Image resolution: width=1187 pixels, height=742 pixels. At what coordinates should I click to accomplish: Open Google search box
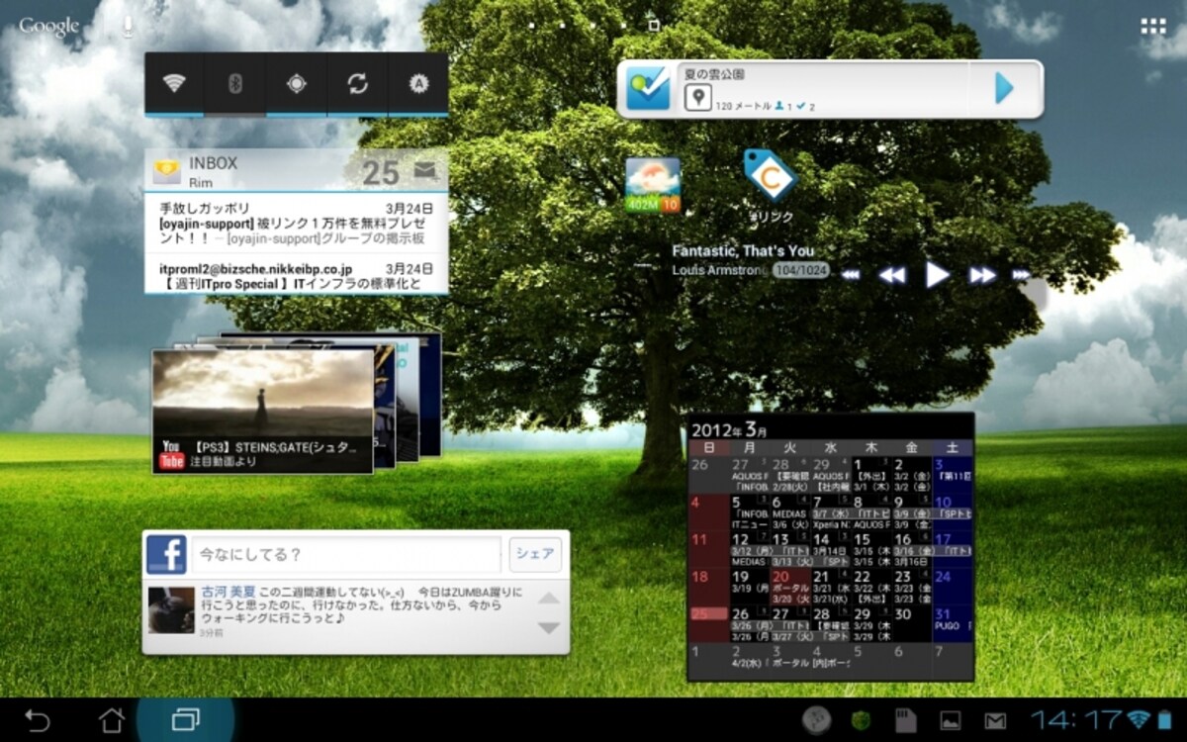(x=48, y=27)
